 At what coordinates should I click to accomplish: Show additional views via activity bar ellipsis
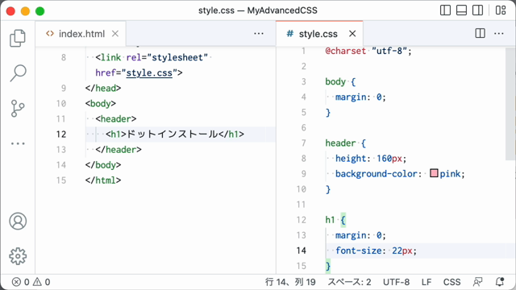[18, 143]
